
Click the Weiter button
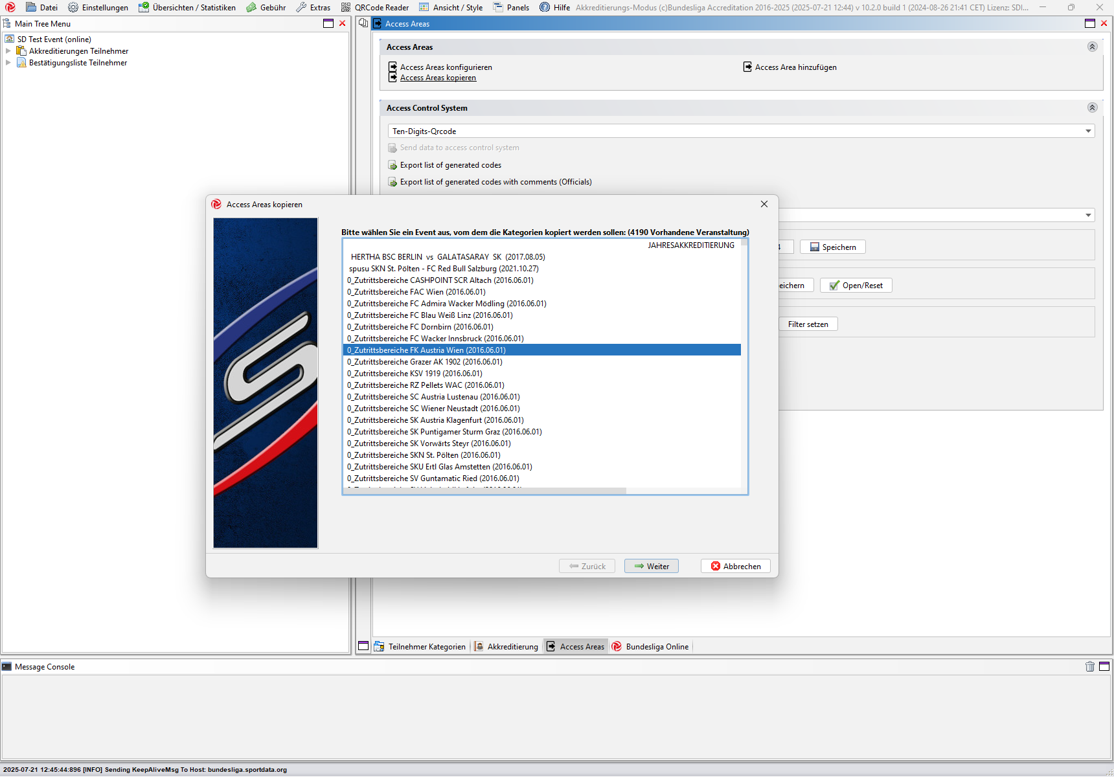point(651,566)
